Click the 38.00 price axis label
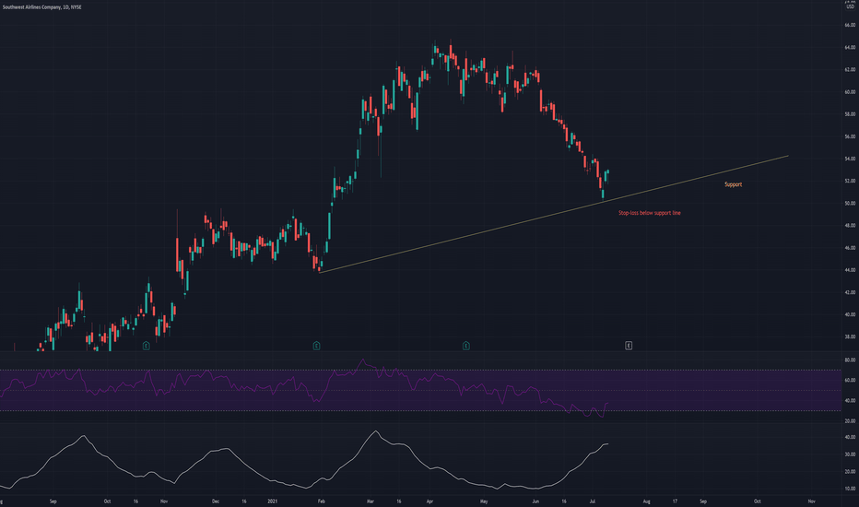 tap(850, 337)
